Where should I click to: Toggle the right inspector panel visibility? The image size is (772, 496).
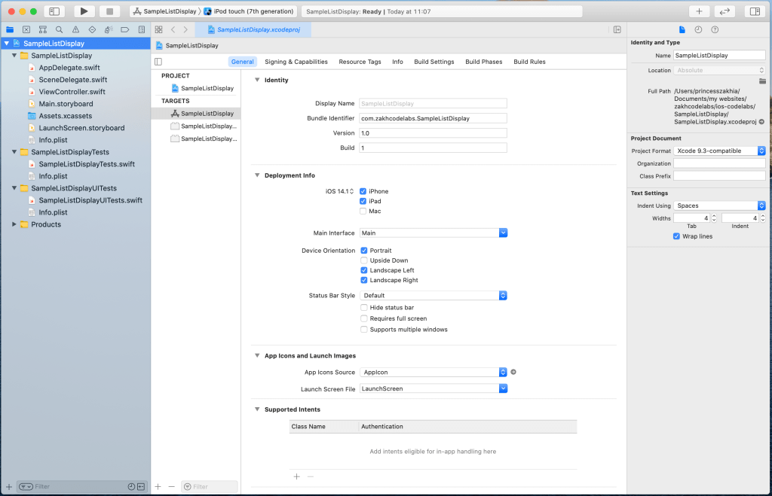click(x=753, y=11)
